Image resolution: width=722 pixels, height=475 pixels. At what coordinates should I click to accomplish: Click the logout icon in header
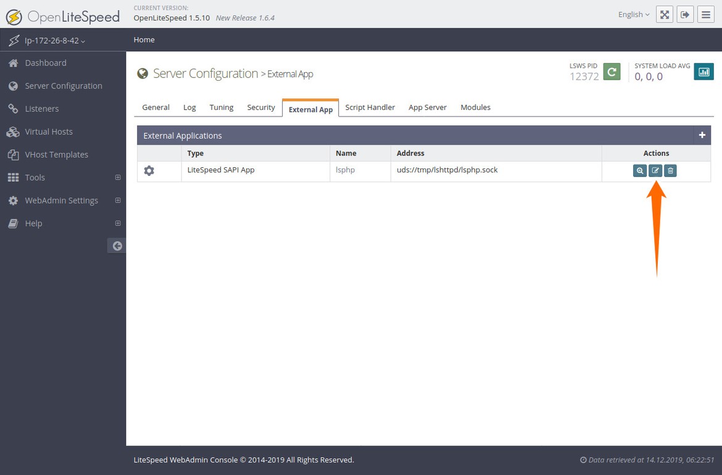click(x=685, y=14)
